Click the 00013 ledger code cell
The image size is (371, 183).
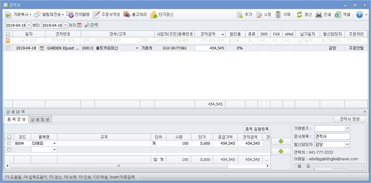coord(87,48)
